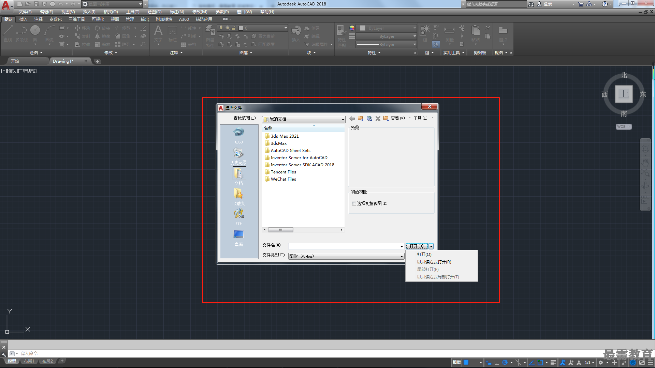
Task: Click the arrow beside the 打开 button
Action: coord(431,246)
